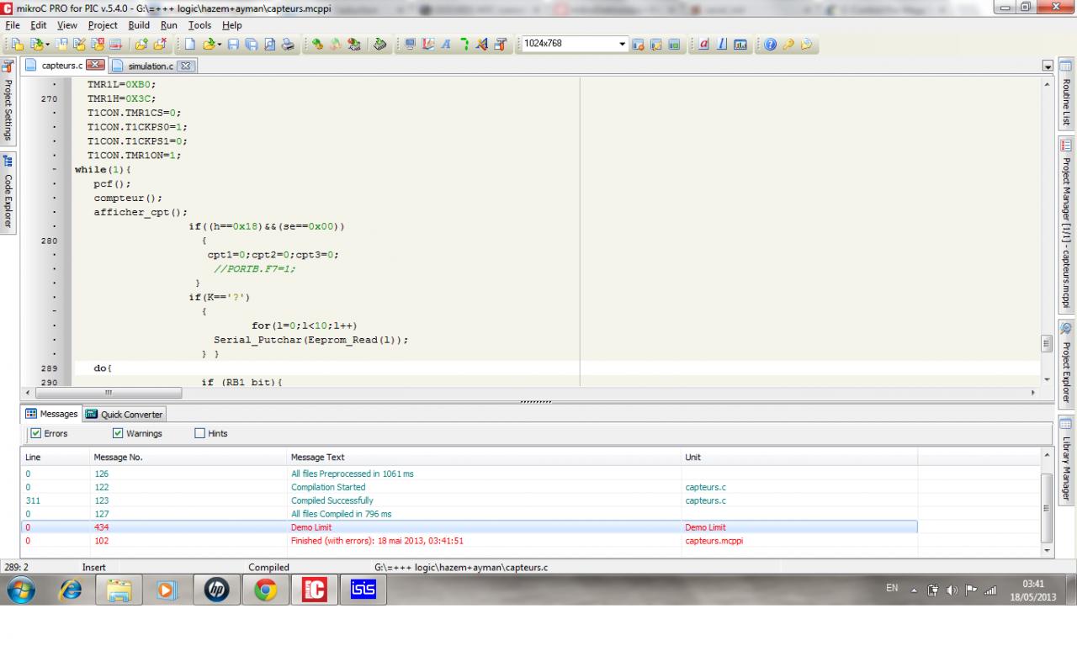Click the Save All toolbar icon
This screenshot has height=651, width=1077.
click(251, 45)
